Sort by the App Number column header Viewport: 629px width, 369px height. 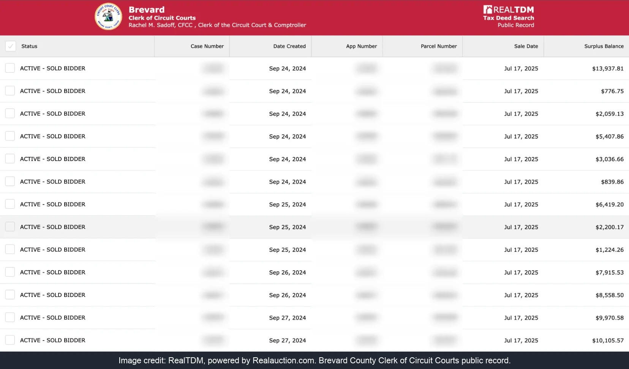361,46
